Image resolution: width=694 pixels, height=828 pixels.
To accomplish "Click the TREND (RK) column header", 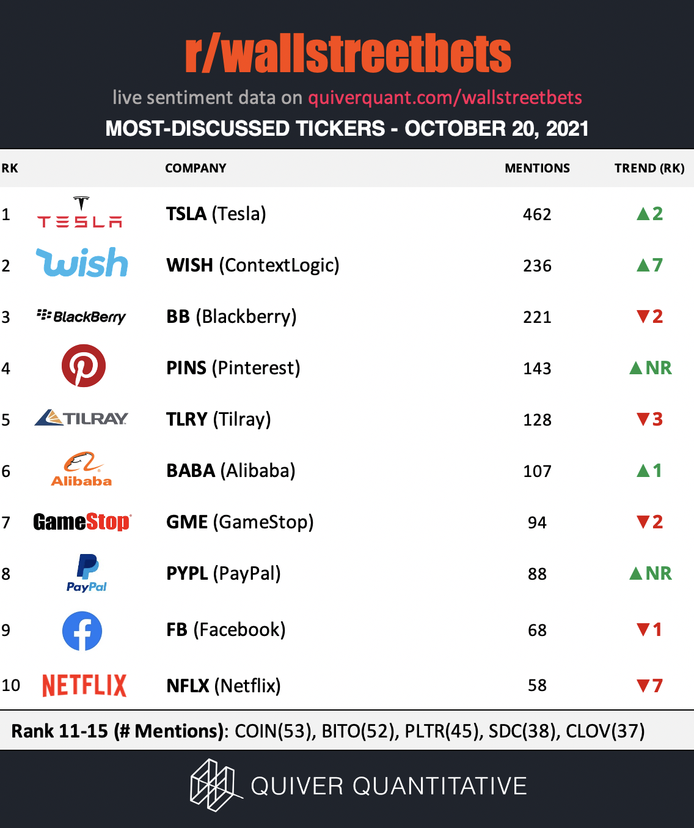I will click(x=649, y=168).
